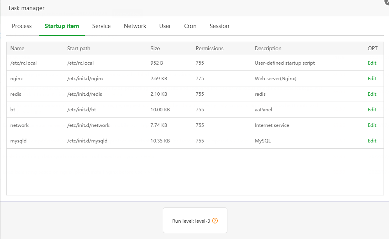Edit the /etc/rc.local startup script

(x=372, y=63)
